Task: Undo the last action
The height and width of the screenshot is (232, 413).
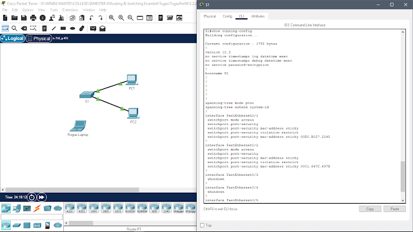Action: [91, 18]
